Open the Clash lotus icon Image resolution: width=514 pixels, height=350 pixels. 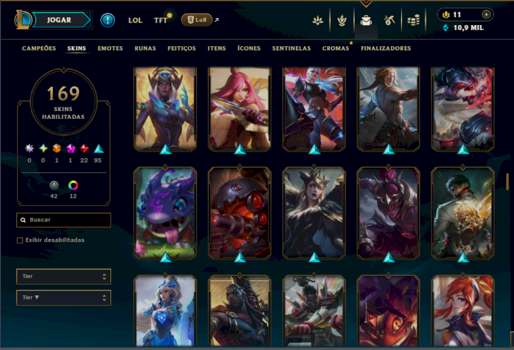[317, 21]
